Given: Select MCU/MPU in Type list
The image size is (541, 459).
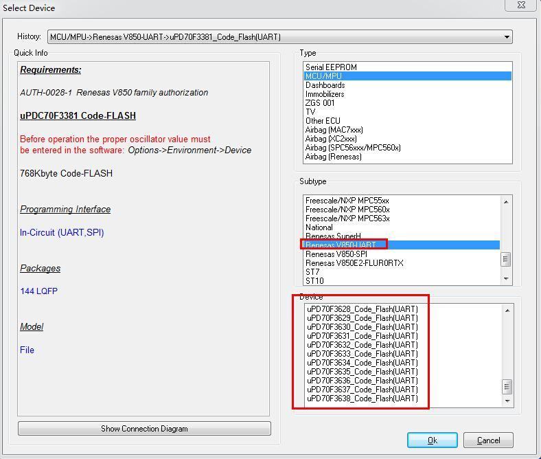Looking at the screenshot, I should click(408, 76).
